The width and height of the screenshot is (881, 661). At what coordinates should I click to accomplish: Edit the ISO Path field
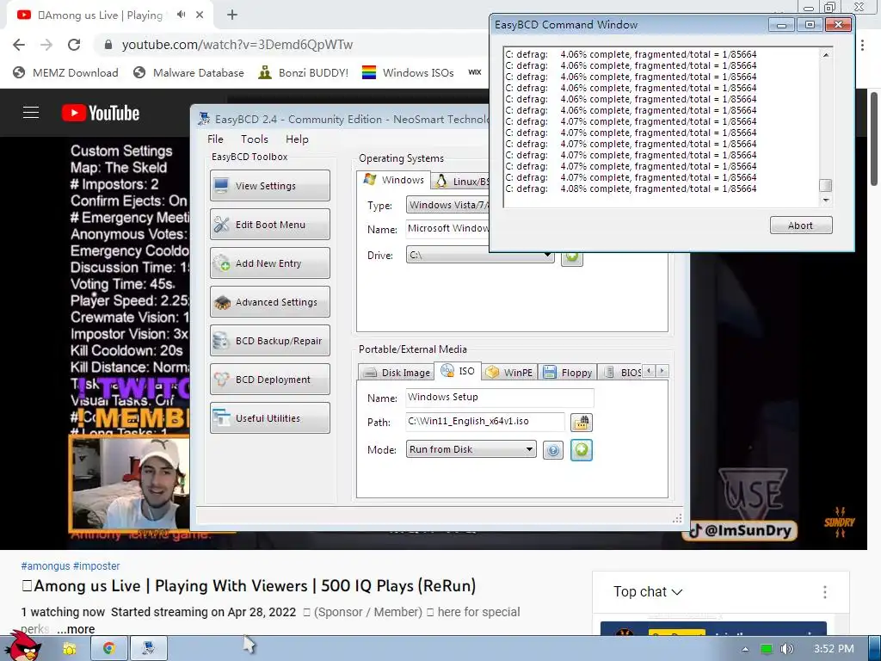[485, 422]
